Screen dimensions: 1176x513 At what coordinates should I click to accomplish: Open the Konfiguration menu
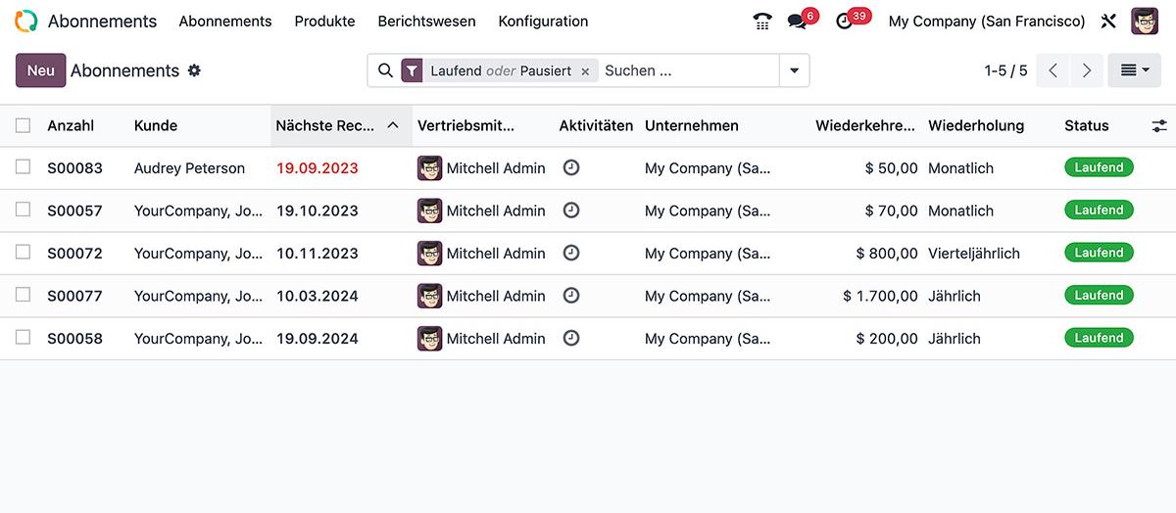543,21
